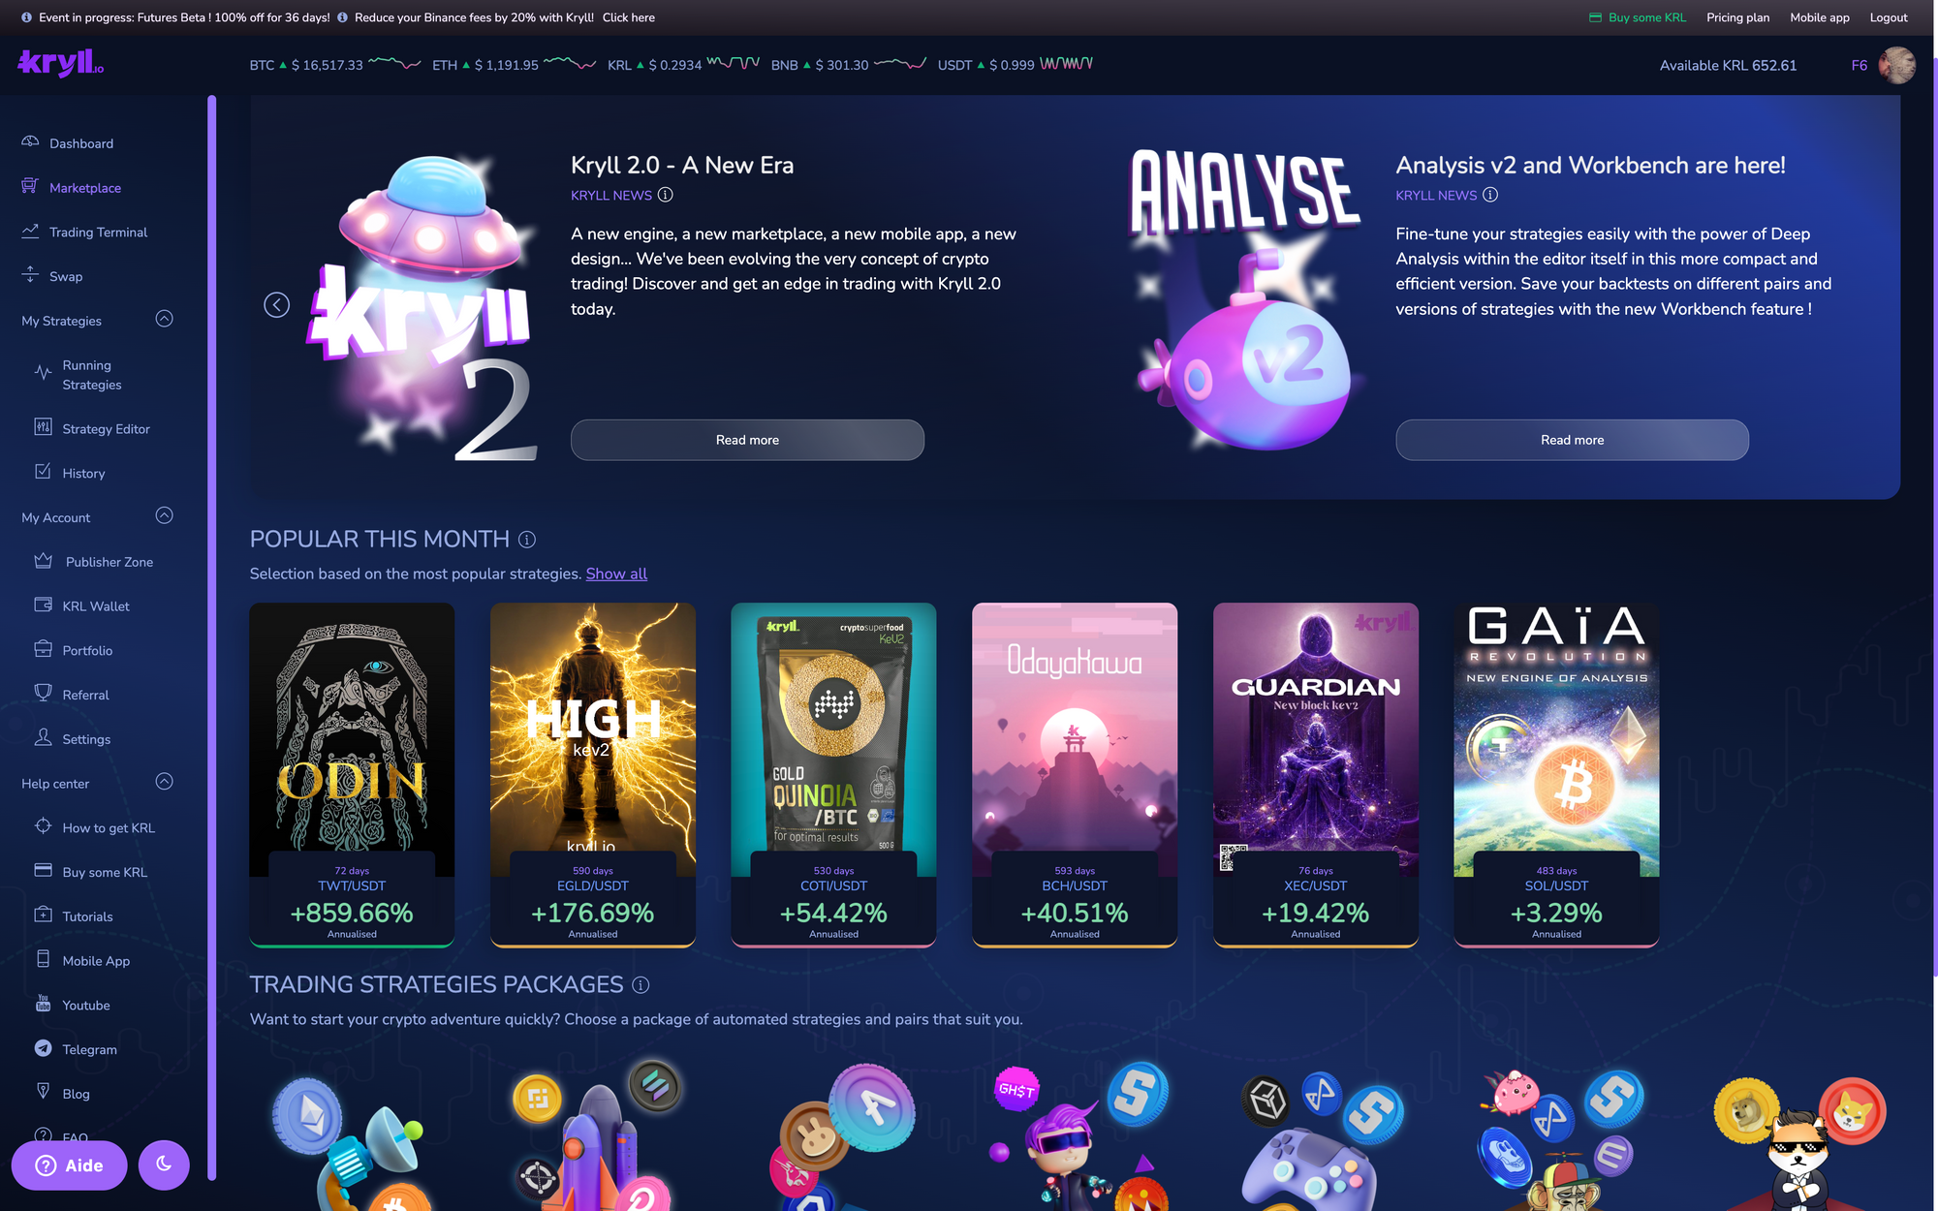
Task: Open the Telegram icon link
Action: click(x=43, y=1048)
